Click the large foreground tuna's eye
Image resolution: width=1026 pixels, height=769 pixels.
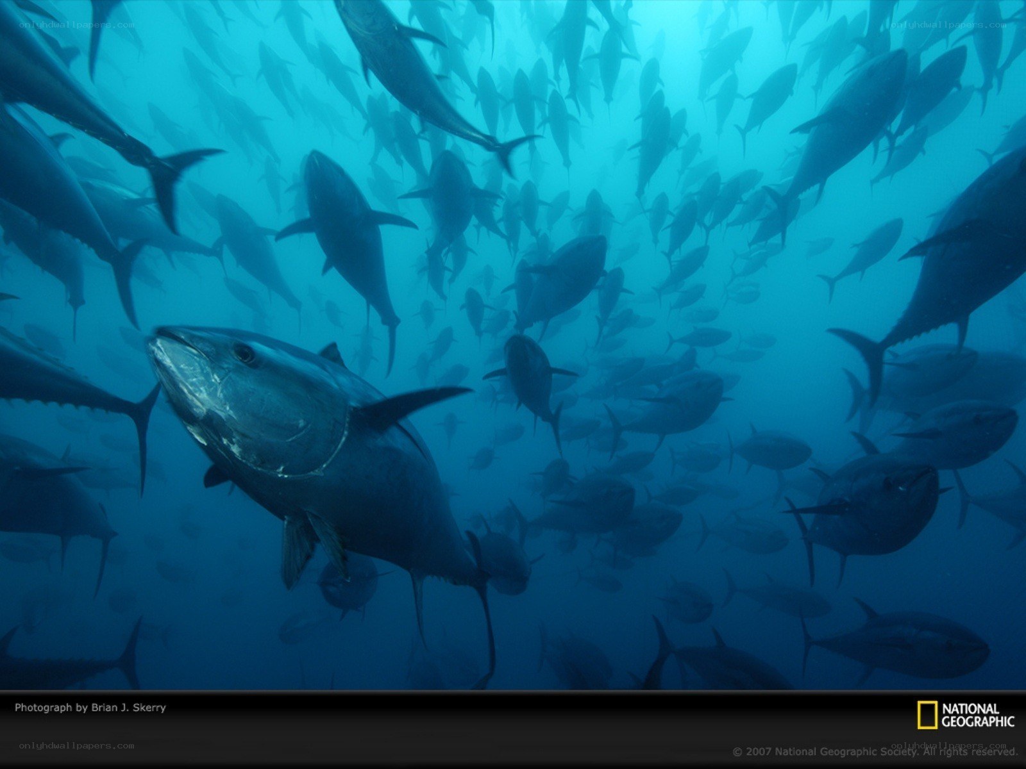pos(244,354)
